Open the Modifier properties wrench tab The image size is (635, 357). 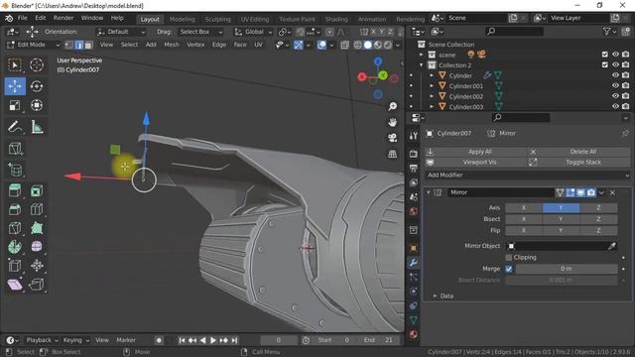click(413, 262)
